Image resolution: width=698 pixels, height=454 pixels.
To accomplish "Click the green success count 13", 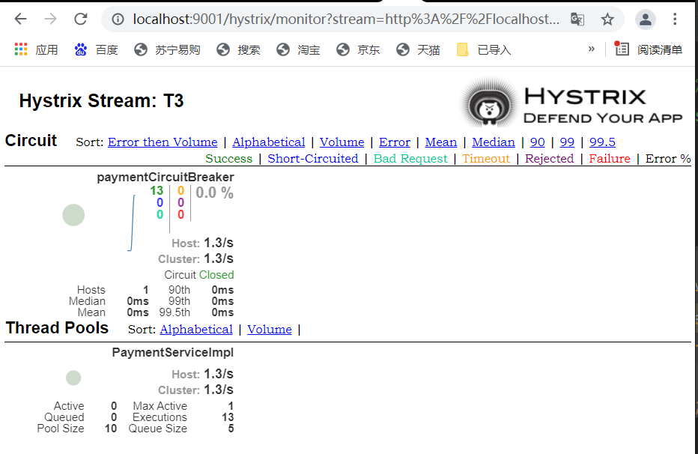I will pyautogui.click(x=157, y=191).
